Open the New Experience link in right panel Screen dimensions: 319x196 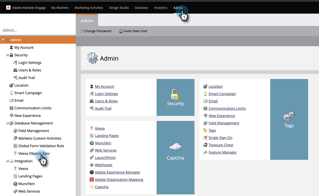[x=222, y=116]
